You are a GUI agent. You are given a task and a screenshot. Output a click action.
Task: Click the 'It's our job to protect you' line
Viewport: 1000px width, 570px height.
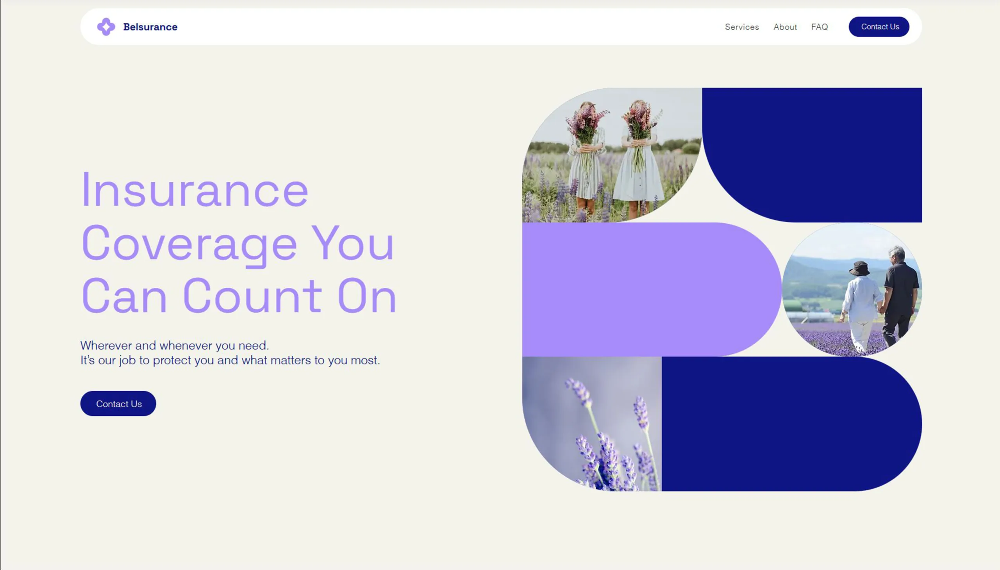pos(230,360)
